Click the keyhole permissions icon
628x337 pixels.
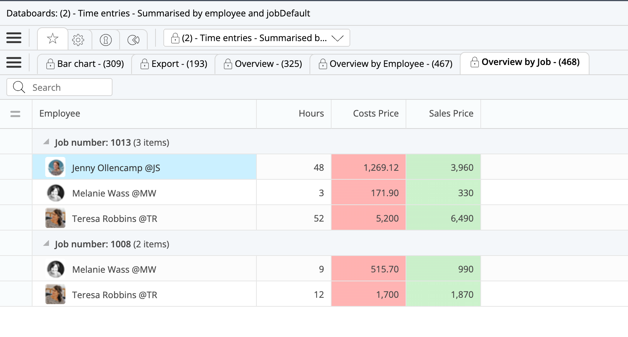click(106, 40)
